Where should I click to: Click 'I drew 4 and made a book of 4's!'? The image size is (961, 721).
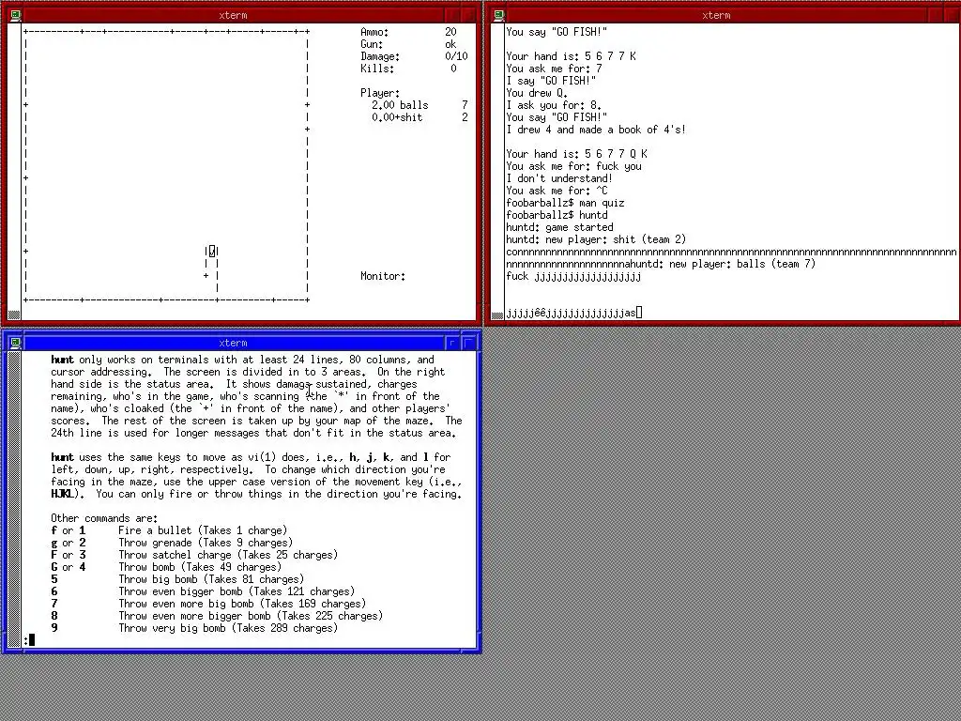click(596, 130)
